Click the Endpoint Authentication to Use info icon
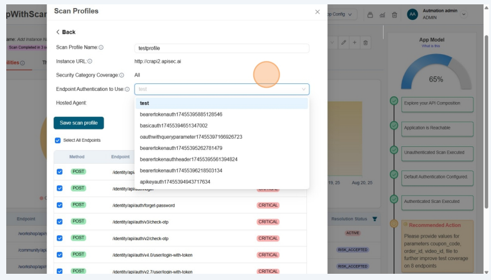Image resolution: width=491 pixels, height=280 pixels. click(x=127, y=90)
